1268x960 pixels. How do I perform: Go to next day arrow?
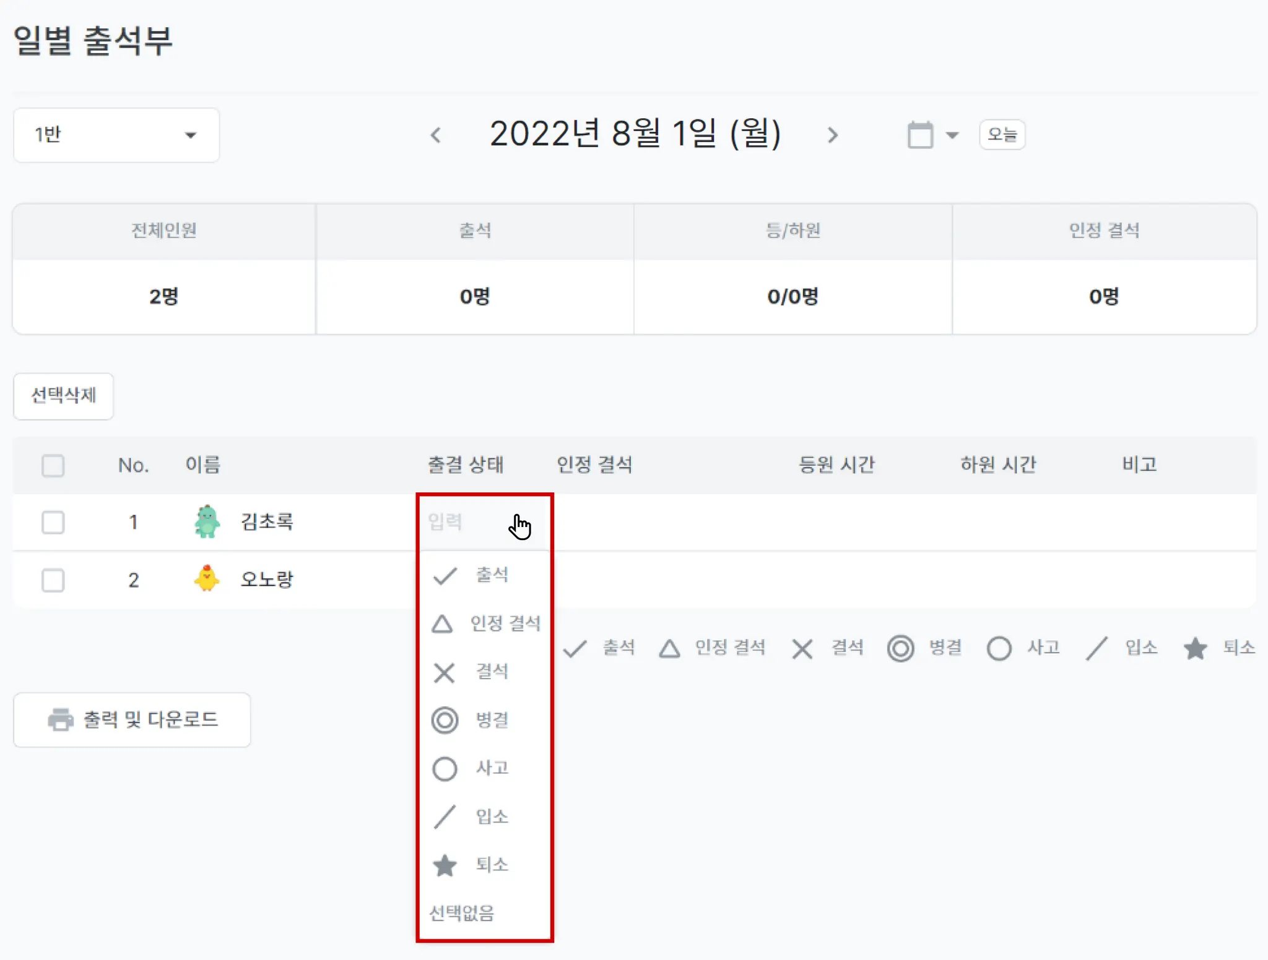(833, 135)
